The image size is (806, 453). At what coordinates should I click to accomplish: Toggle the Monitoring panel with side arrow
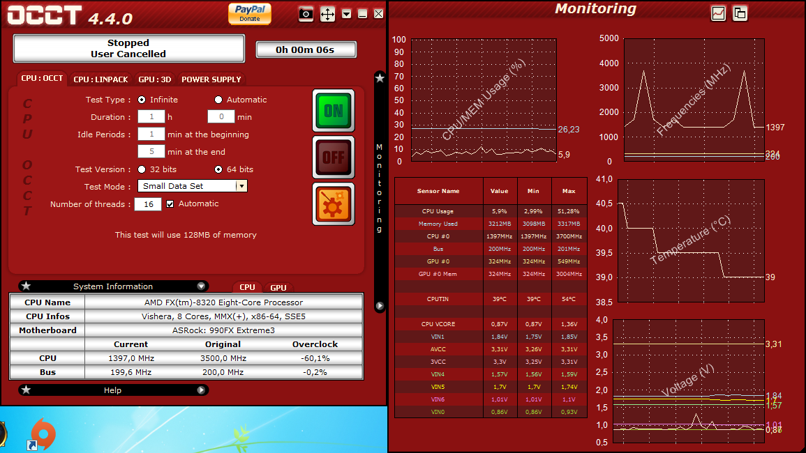tap(380, 306)
